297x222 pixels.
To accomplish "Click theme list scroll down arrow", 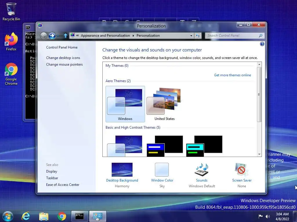I will coord(259,154).
